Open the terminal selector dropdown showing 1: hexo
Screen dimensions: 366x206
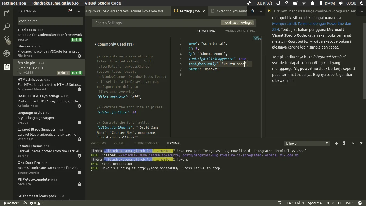(307, 143)
